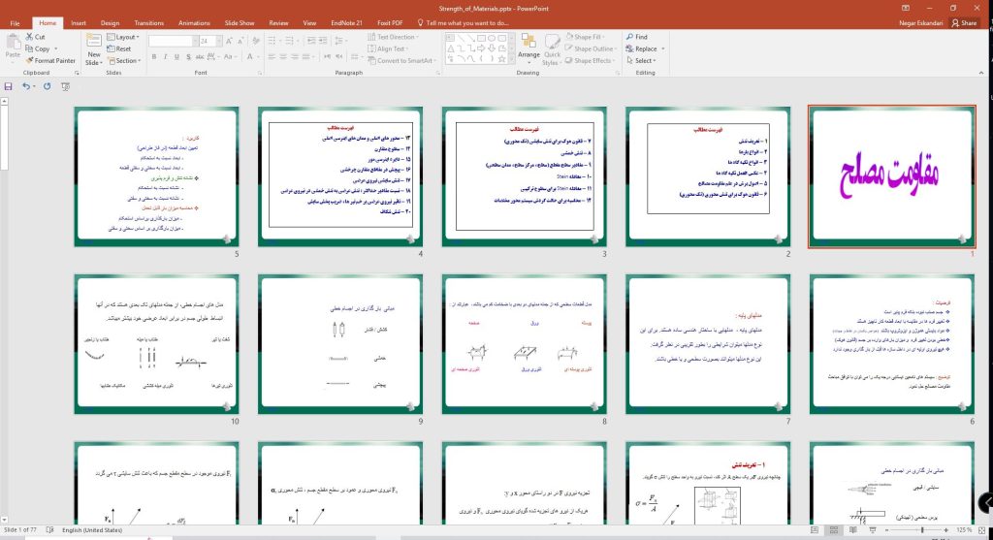Toggle Align Left paragraph
The height and width of the screenshot is (540, 993).
point(272,57)
